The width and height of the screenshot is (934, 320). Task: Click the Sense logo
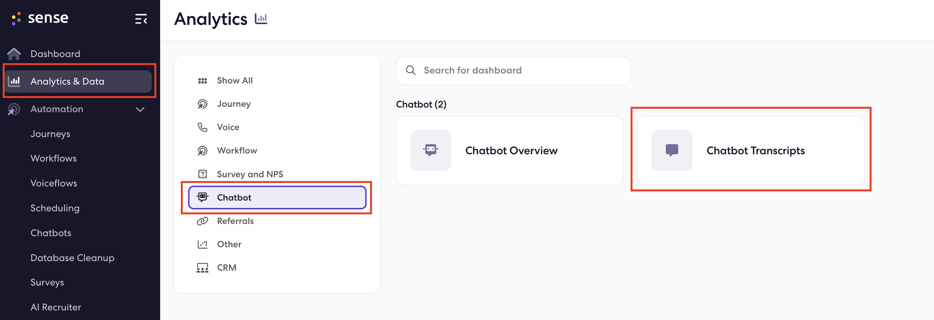click(x=40, y=18)
